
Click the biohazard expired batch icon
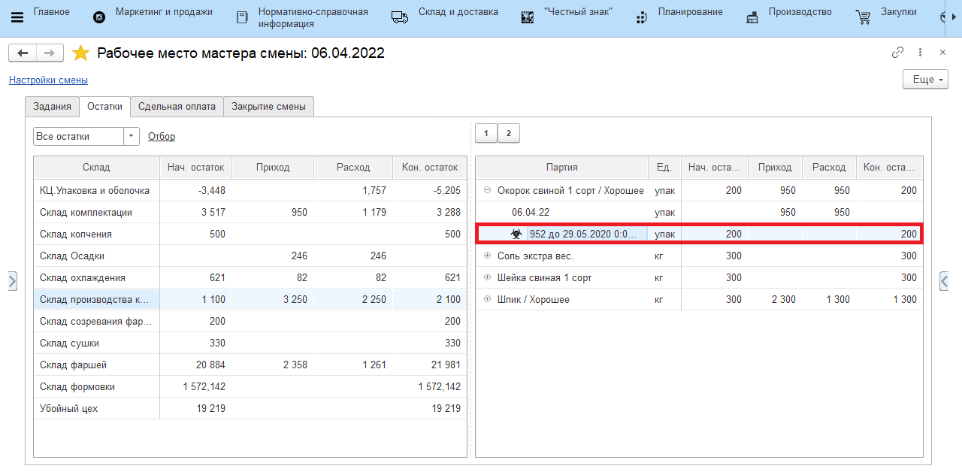pyautogui.click(x=516, y=234)
